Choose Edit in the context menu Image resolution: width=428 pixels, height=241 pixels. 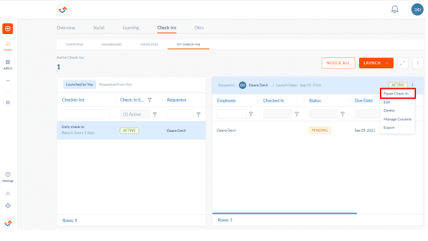(x=387, y=102)
